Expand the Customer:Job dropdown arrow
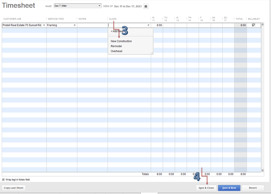Image resolution: width=271 pixels, height=194 pixels. pyautogui.click(x=44, y=25)
